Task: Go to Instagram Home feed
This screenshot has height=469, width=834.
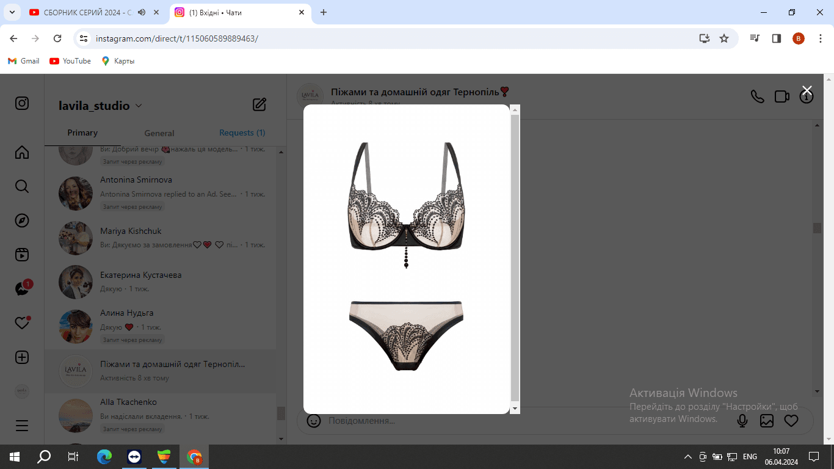Action: pyautogui.click(x=22, y=152)
